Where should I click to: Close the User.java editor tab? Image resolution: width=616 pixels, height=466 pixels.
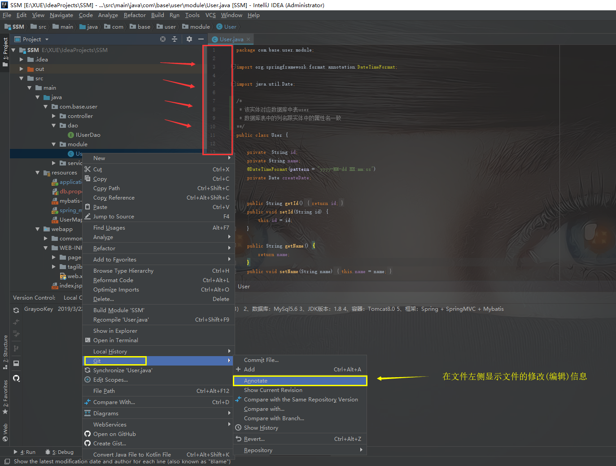point(248,39)
